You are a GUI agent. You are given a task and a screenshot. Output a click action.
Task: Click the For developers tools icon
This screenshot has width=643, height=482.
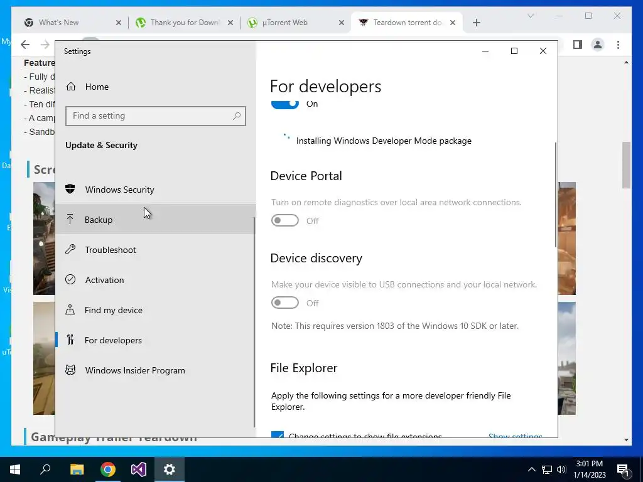[x=70, y=340]
